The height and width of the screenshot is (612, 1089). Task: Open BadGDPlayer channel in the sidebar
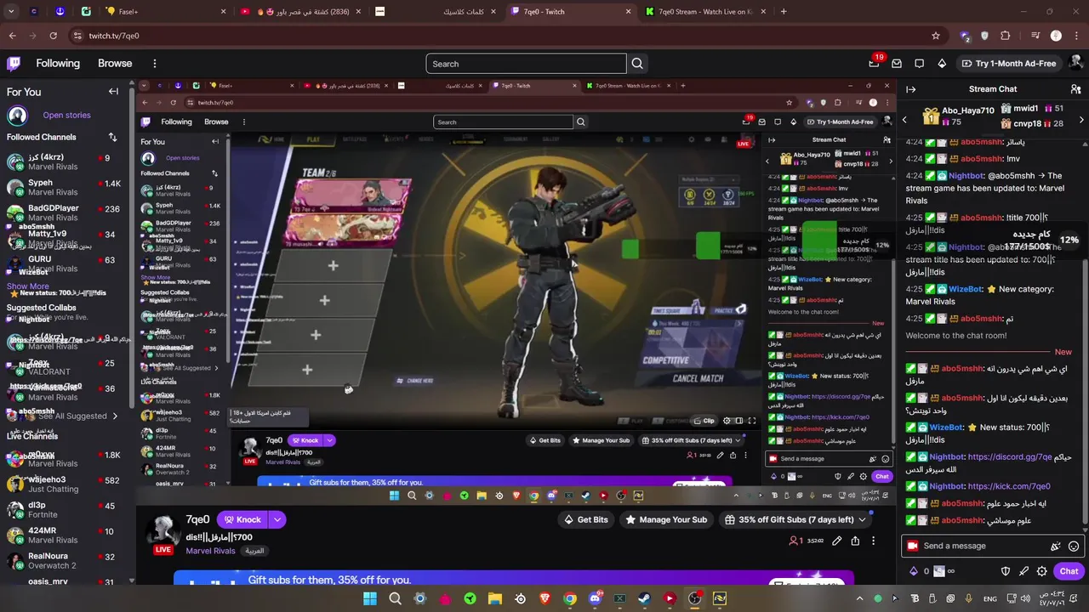[64, 212]
